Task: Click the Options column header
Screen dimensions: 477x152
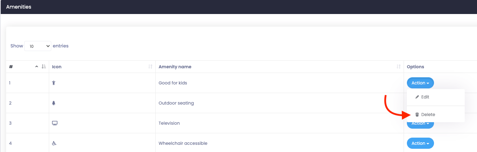Action: coord(415,67)
